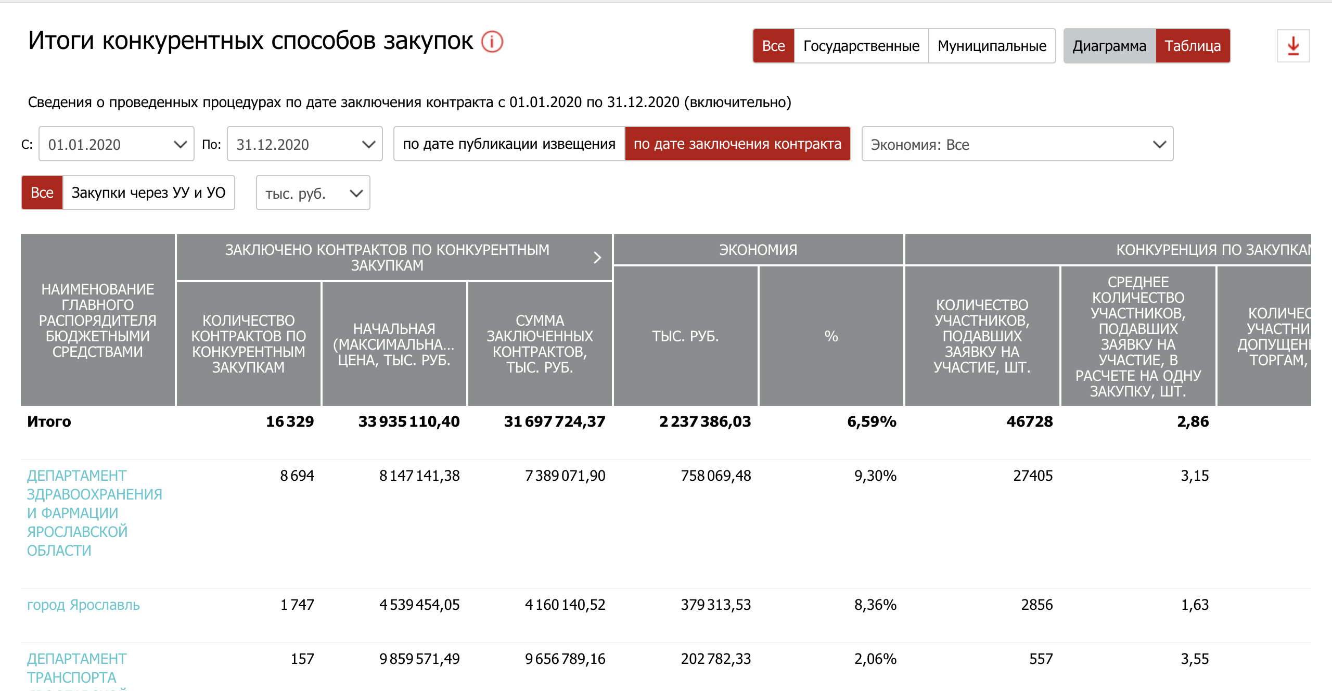Open the start date dropdown 01.01.2020
1332x691 pixels.
pyautogui.click(x=117, y=144)
